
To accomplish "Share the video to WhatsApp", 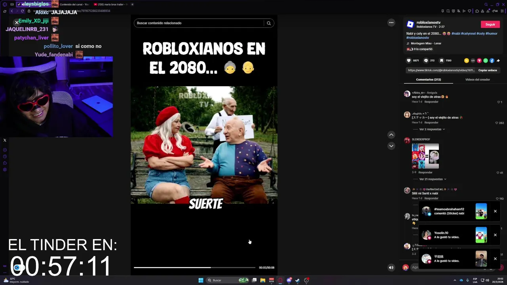I will pyautogui.click(x=486, y=61).
